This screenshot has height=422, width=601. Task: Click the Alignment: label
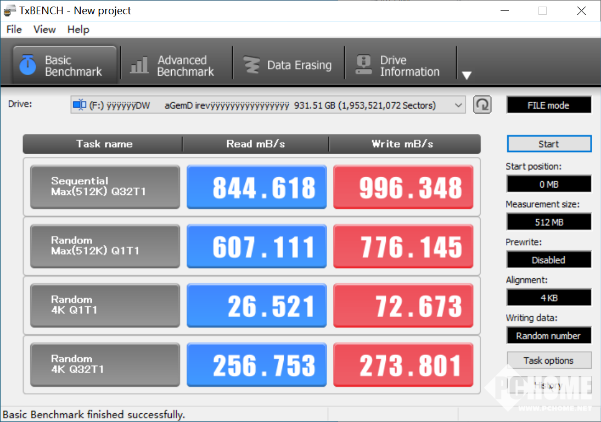coord(526,280)
